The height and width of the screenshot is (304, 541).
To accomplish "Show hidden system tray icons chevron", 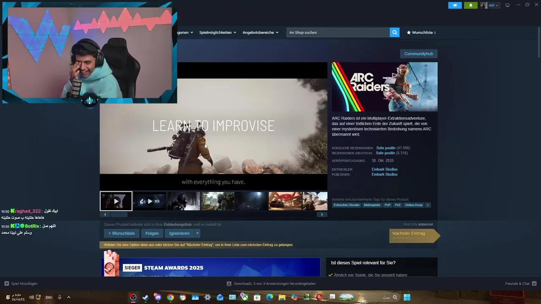I will click(x=68, y=297).
